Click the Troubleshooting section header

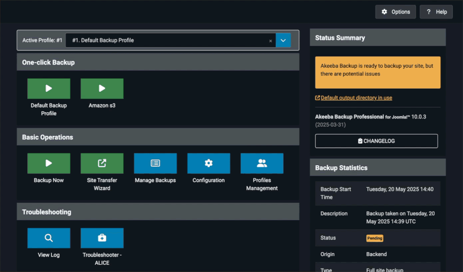158,212
